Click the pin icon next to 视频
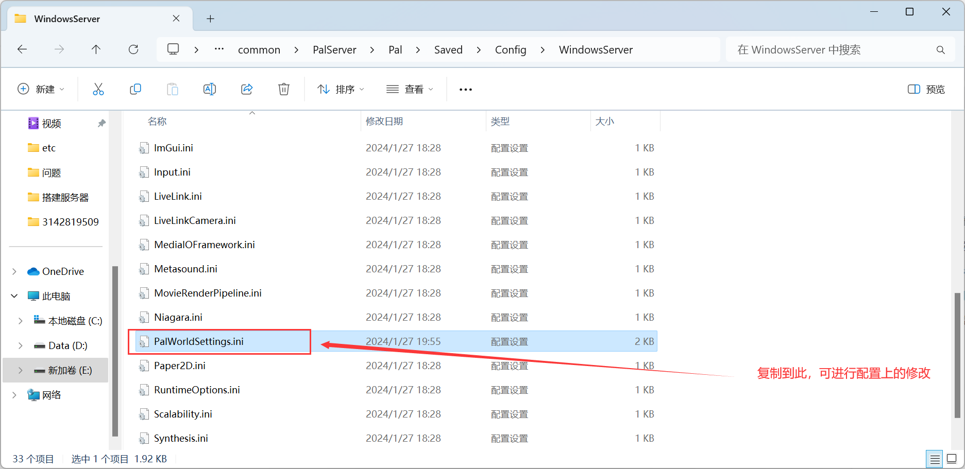The width and height of the screenshot is (965, 469). pos(101,123)
